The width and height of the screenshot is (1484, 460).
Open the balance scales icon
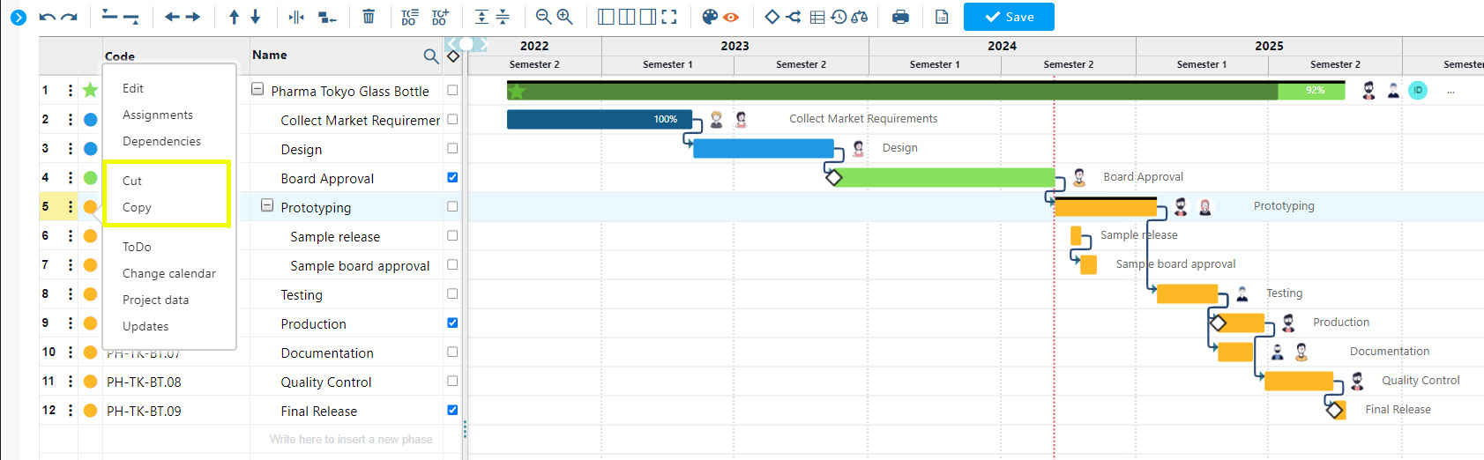click(860, 17)
